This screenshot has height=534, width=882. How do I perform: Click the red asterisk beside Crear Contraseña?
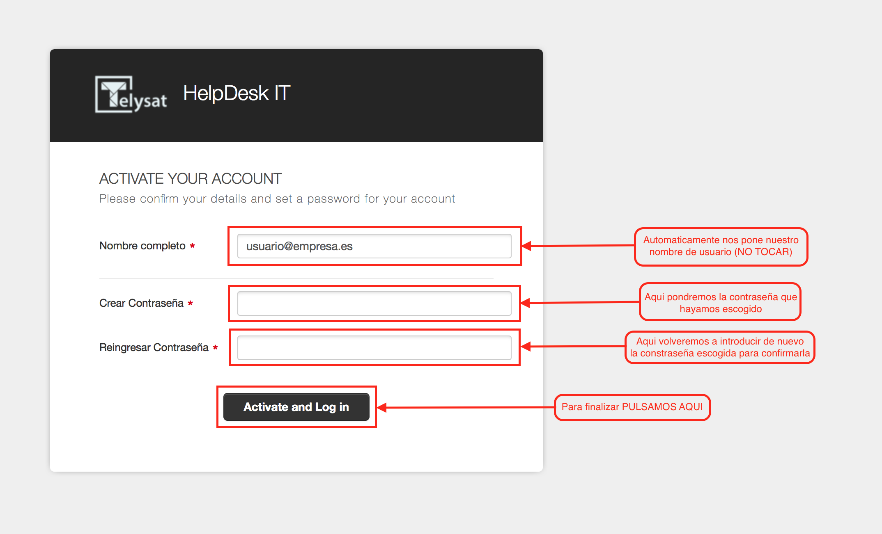tap(190, 303)
